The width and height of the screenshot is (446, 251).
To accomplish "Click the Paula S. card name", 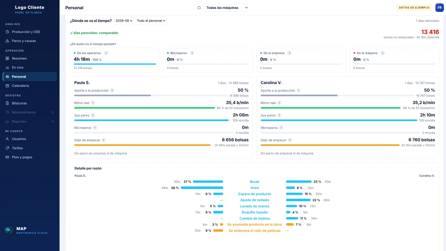I will click(82, 83).
